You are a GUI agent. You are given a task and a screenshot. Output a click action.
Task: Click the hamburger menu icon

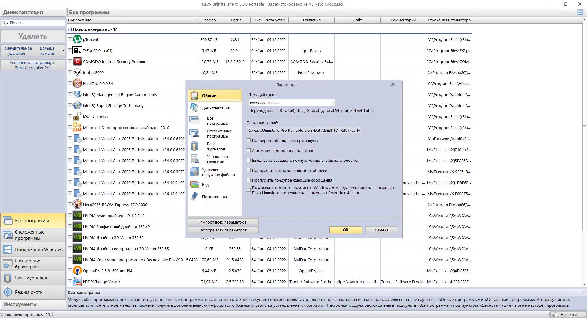[x=580, y=12]
